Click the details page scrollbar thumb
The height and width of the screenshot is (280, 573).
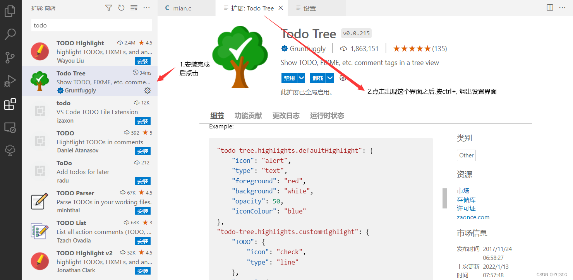tap(445, 198)
